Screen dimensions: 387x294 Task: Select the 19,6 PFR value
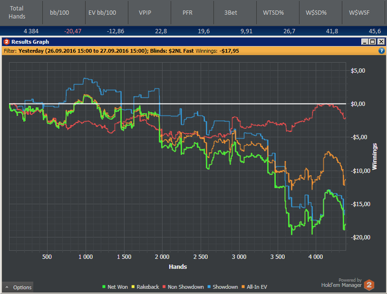pyautogui.click(x=203, y=31)
